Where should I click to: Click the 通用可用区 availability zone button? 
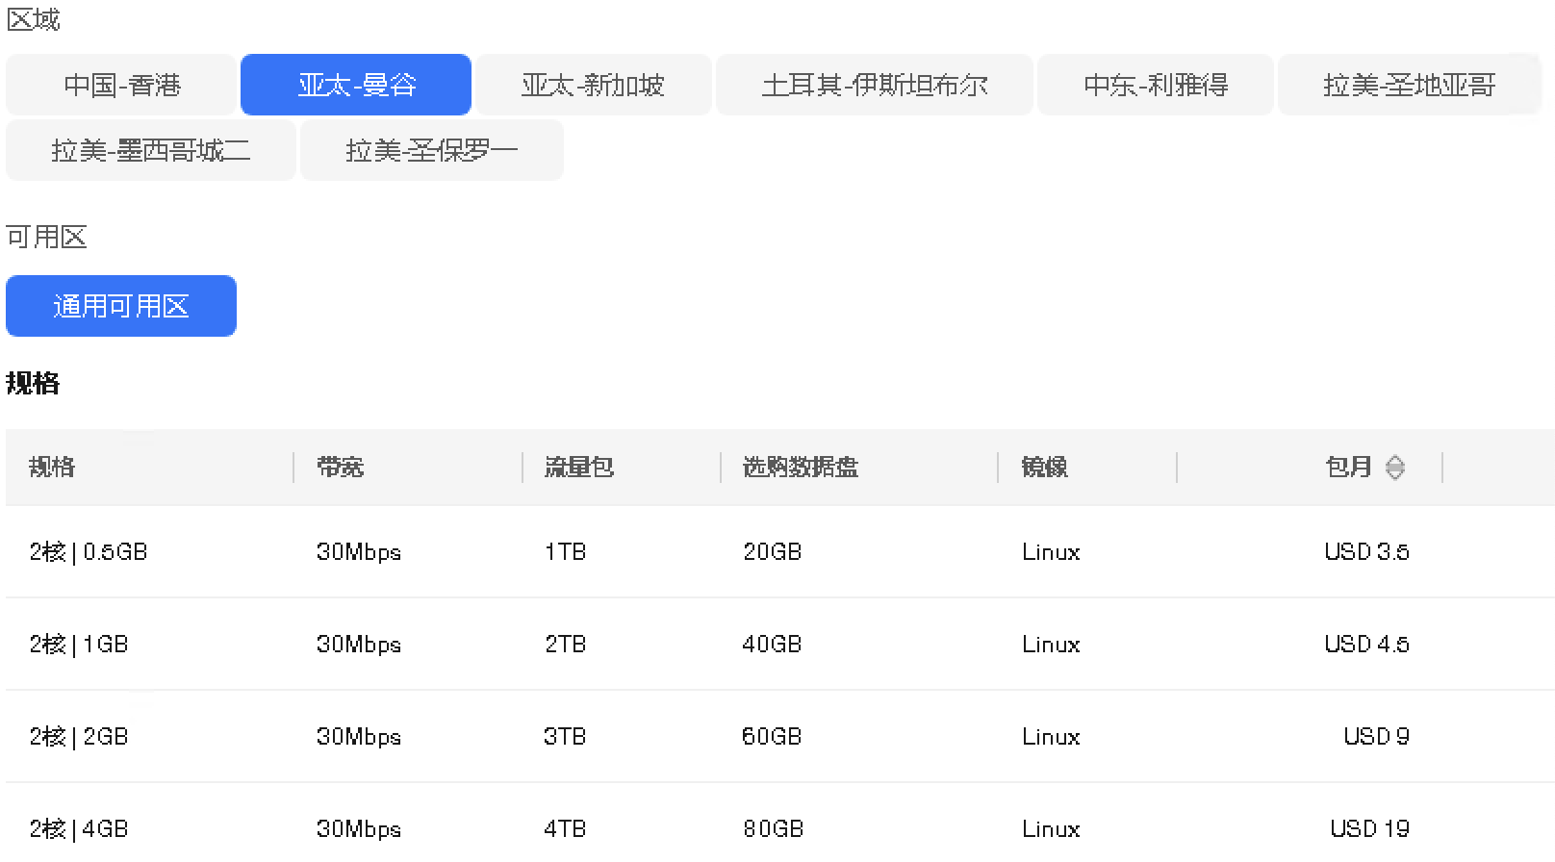[121, 306]
